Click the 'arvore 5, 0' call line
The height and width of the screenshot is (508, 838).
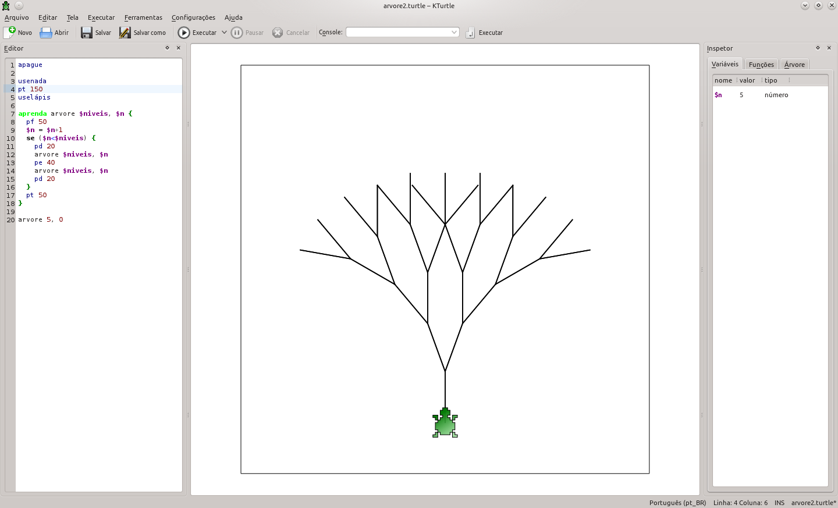point(41,219)
